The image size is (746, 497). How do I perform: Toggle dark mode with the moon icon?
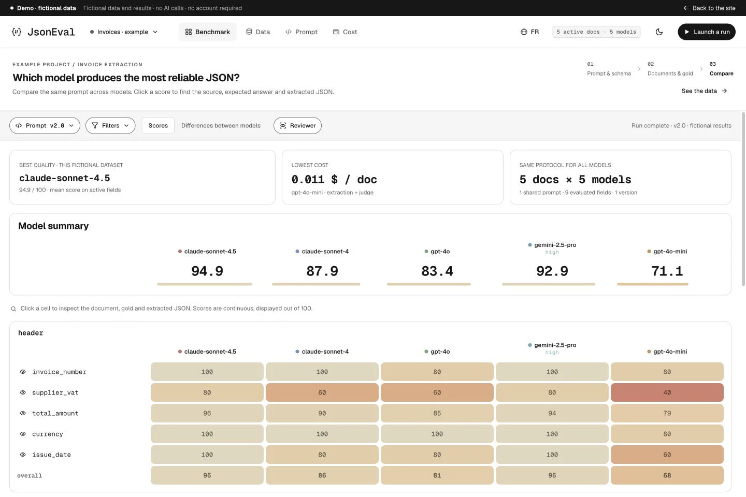pos(659,32)
